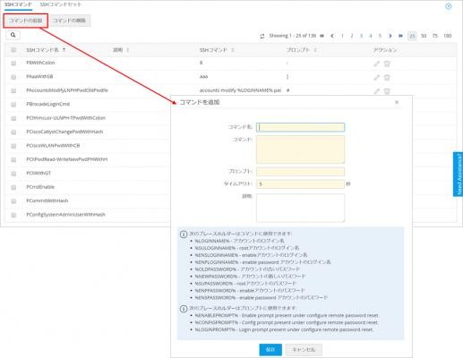Image resolution: width=463 pixels, height=358 pixels.
Task: Toggle the select-all header checkbox
Action: pyautogui.click(x=13, y=50)
